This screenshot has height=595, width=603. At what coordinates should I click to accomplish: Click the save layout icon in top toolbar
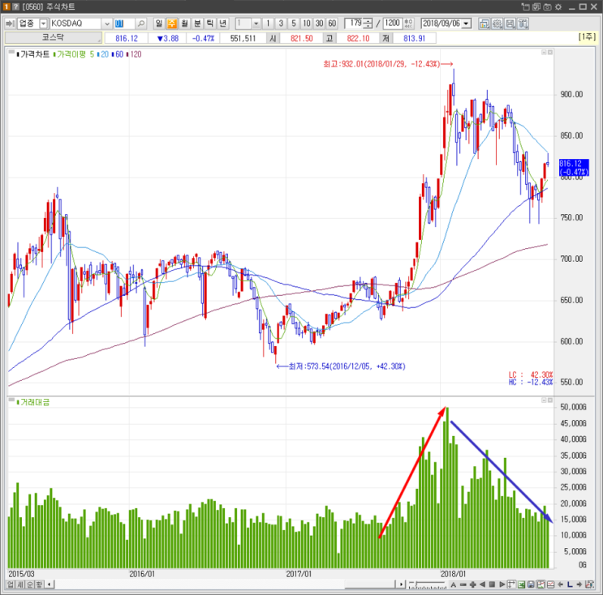tap(510, 24)
